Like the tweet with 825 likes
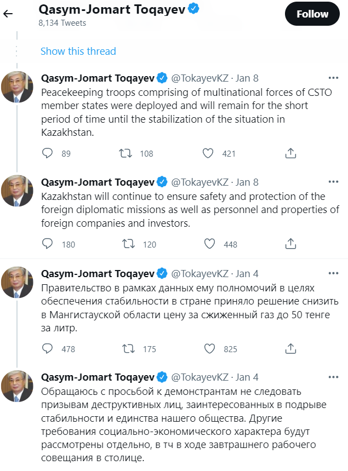This screenshot has height=471, width=348. 209,348
